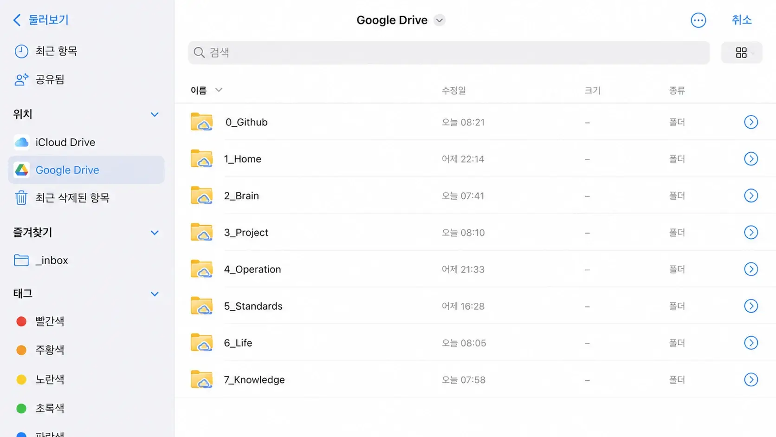Screen dimensions: 776x437
Task: Select the orange 주황색 tag dot
Action: click(21, 350)
